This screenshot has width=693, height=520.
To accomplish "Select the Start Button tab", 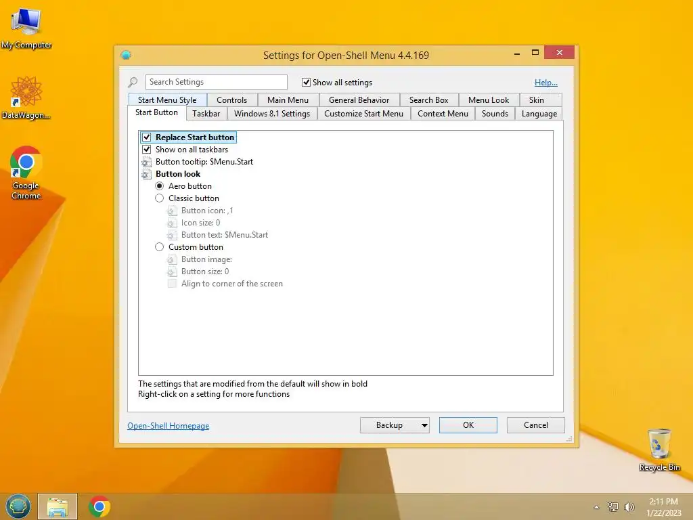I will [156, 112].
